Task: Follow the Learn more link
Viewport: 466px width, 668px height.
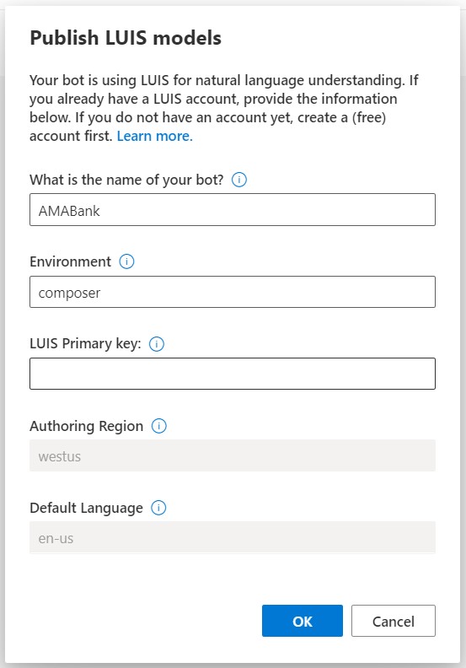Action: [154, 136]
